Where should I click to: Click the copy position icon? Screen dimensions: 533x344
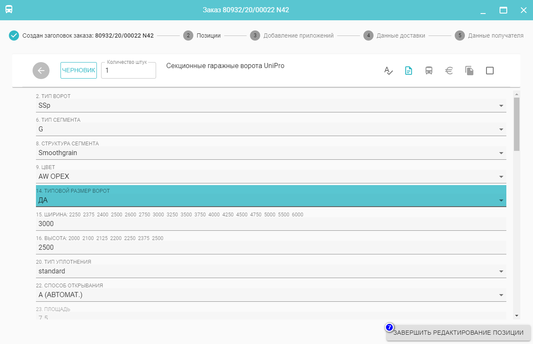[469, 71]
